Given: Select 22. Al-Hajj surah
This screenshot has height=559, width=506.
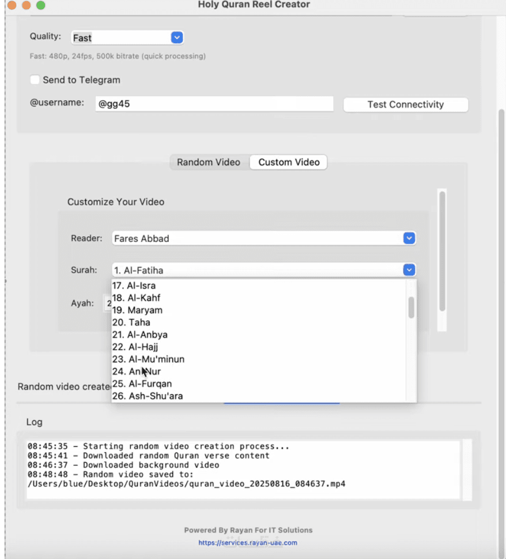Looking at the screenshot, I should coord(259,347).
